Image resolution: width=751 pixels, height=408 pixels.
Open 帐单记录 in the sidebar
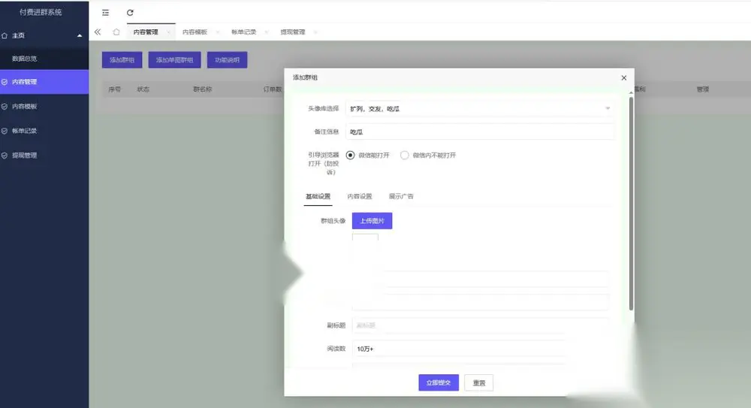pos(44,131)
